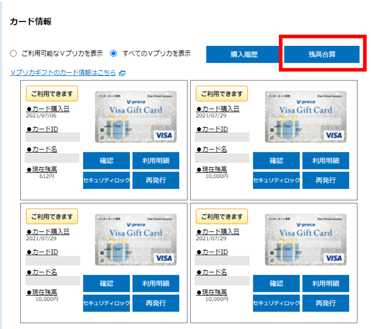Image resolution: width=372 pixels, height=329 pixels.
Task: Click the カード情報 page heading
Action: coord(31,21)
